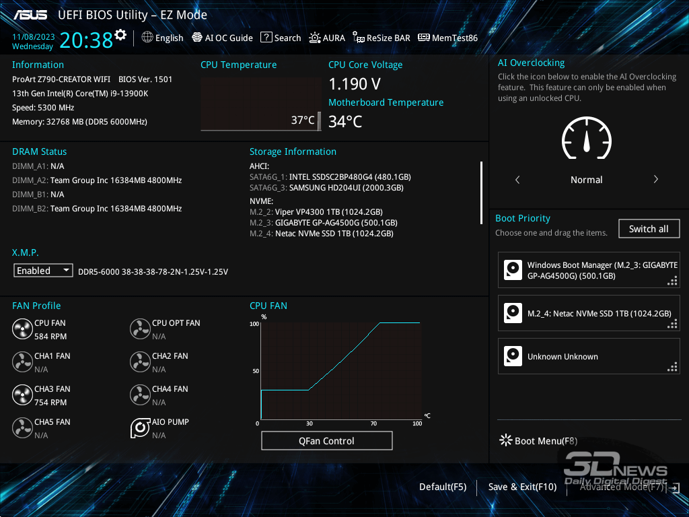Click the Unknown Unknown disk icon

click(513, 356)
